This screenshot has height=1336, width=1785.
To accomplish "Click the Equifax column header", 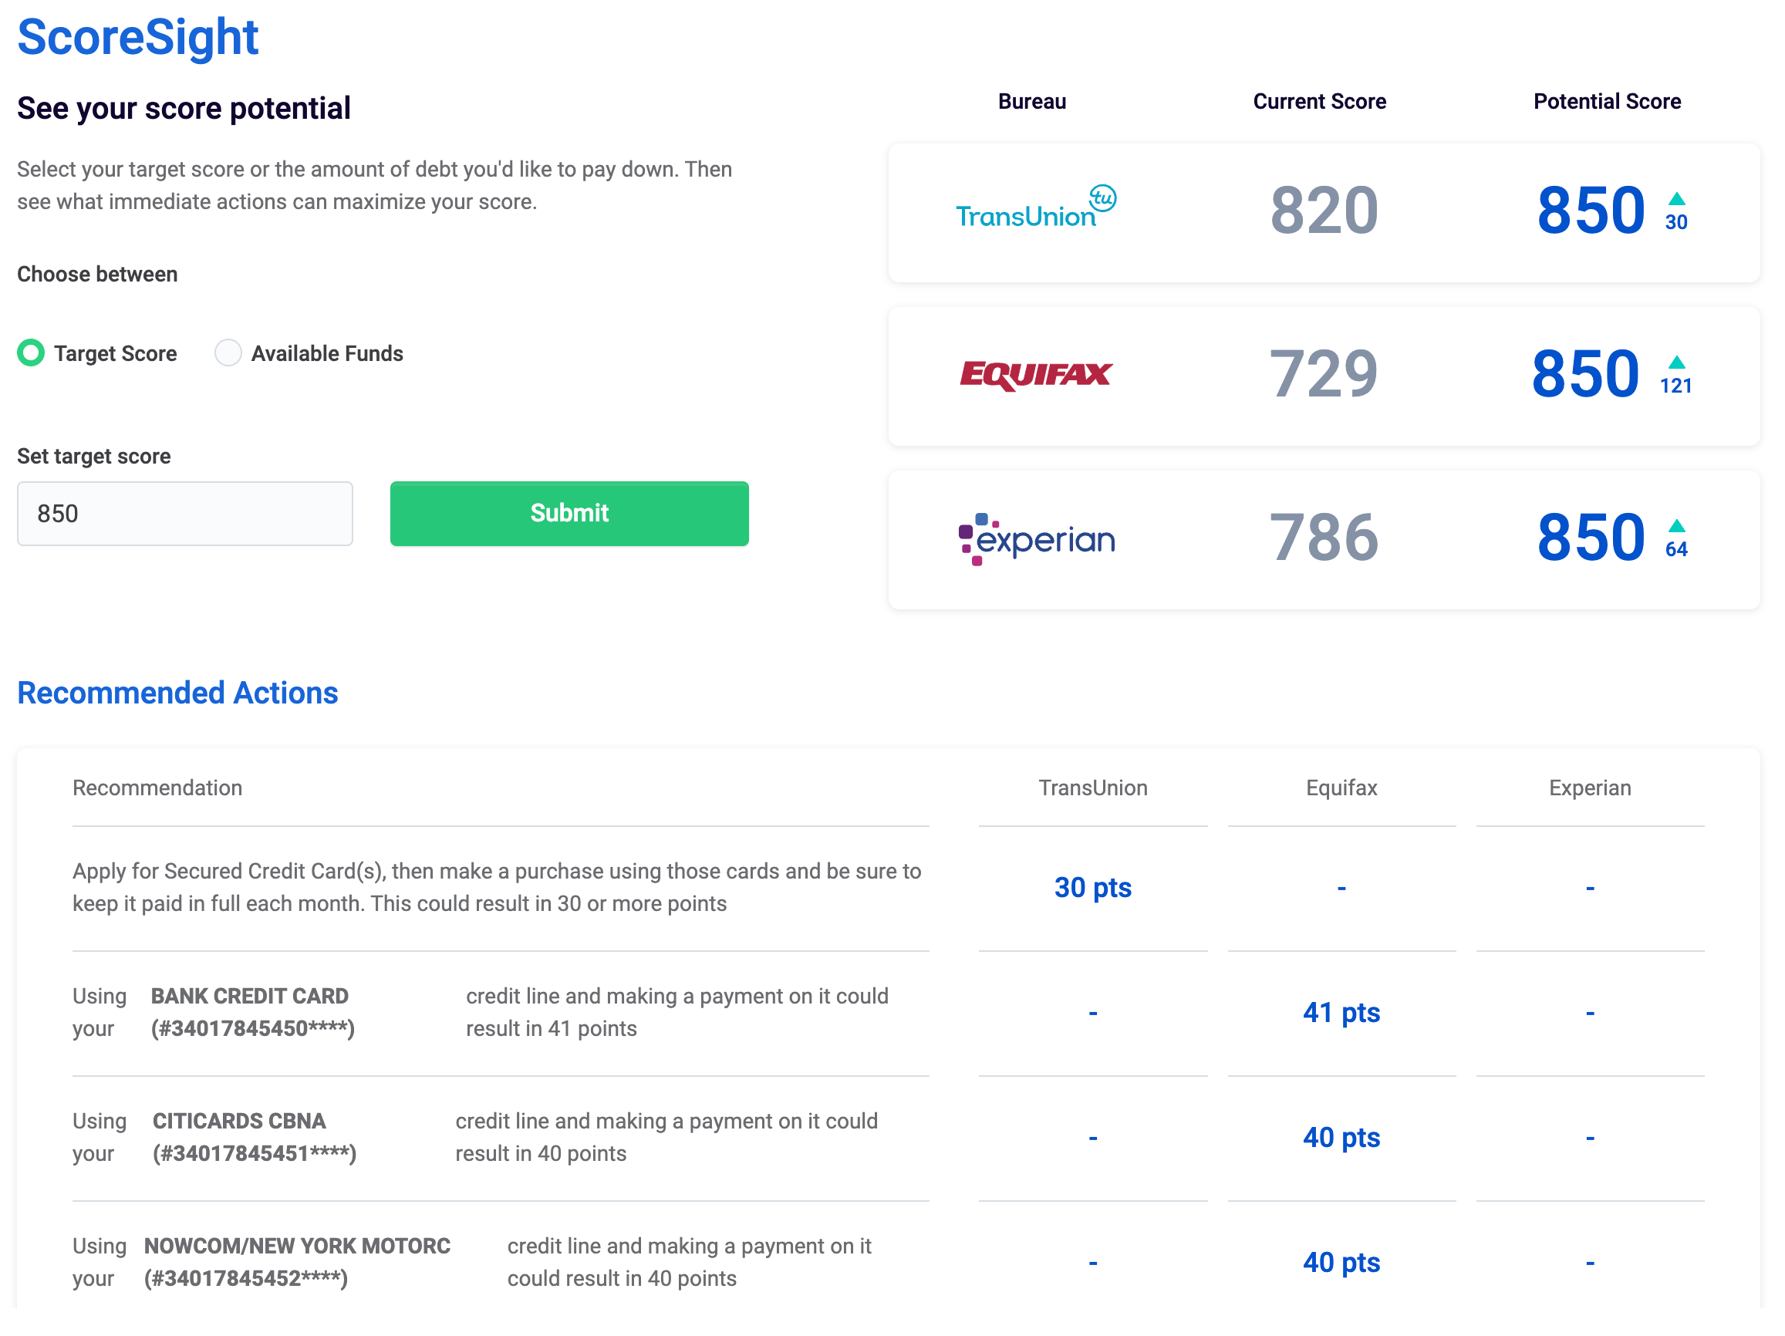I will [x=1341, y=788].
